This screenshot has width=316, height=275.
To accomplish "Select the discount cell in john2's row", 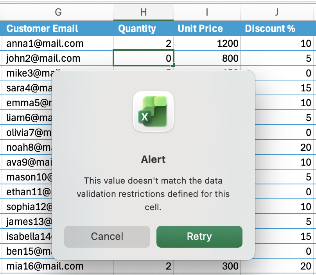I will coord(277,58).
